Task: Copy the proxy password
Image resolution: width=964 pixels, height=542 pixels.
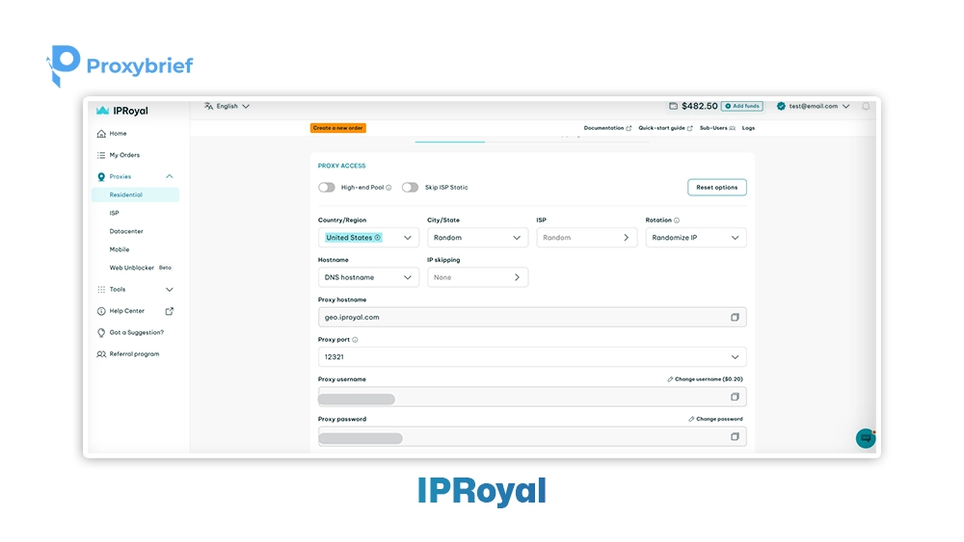Action: (x=735, y=437)
